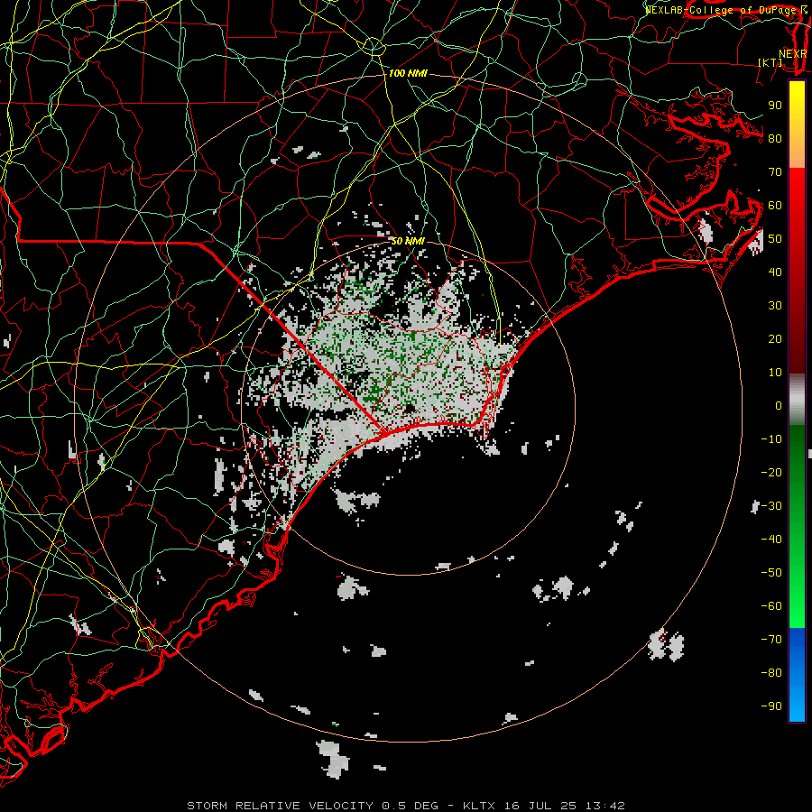Click the positive 60 value on velocity scale

point(775,206)
